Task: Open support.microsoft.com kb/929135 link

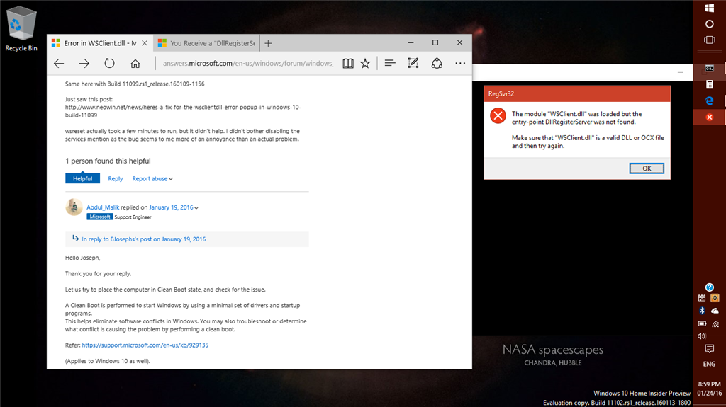Action: coord(145,345)
